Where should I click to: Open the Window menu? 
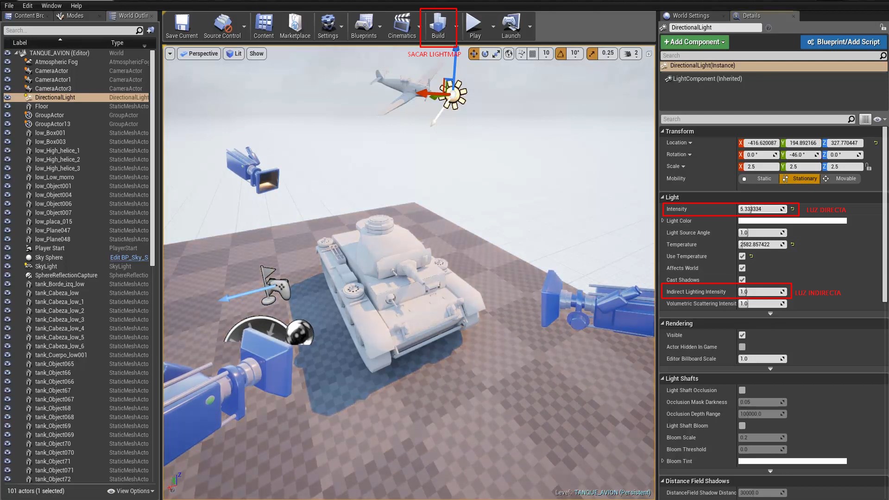tap(51, 6)
